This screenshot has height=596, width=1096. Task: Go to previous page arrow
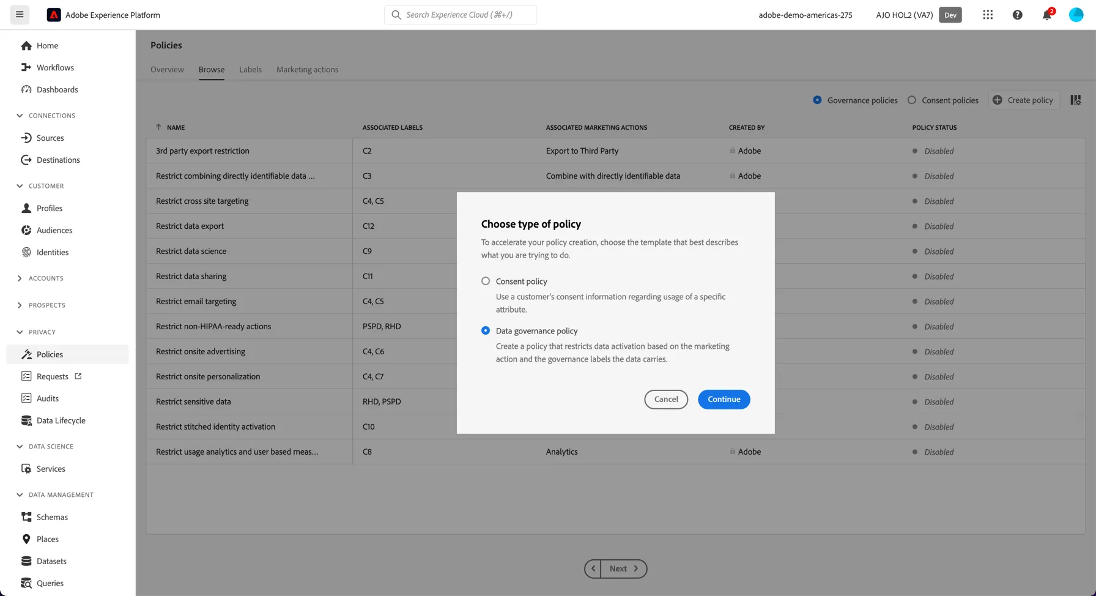[593, 569]
